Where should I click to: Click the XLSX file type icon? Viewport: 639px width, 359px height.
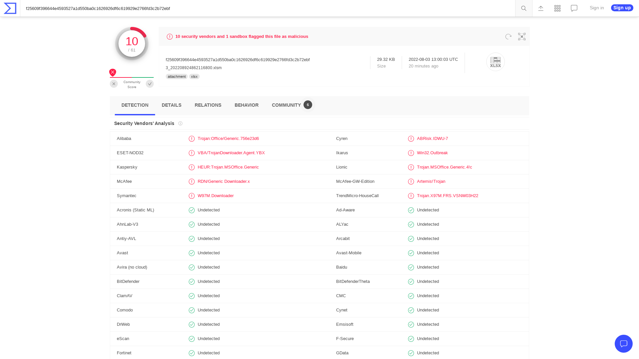pyautogui.click(x=495, y=62)
